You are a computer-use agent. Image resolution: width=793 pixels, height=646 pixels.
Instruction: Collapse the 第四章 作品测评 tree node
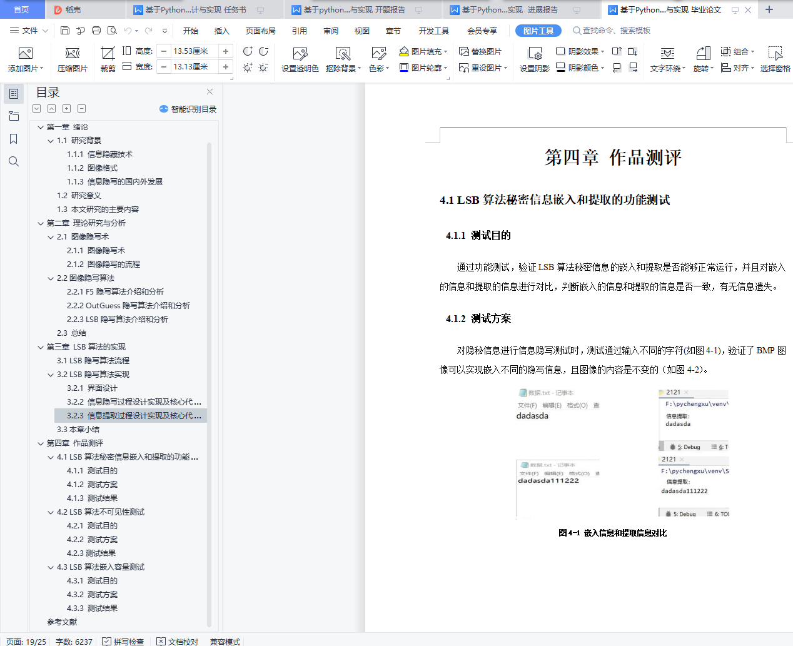41,443
